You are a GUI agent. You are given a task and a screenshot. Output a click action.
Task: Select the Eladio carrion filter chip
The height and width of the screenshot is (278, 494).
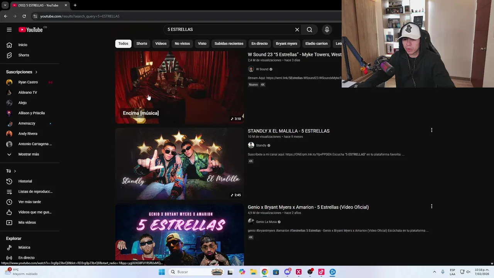[x=316, y=44]
